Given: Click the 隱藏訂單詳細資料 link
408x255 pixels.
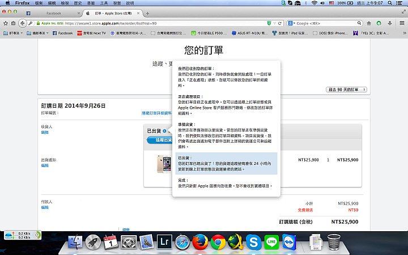Looking at the screenshot, I should (x=156, y=113).
